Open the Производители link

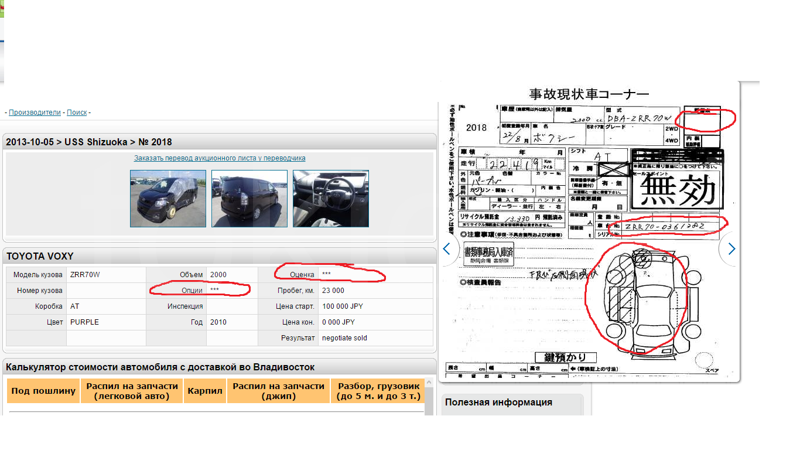(35, 112)
